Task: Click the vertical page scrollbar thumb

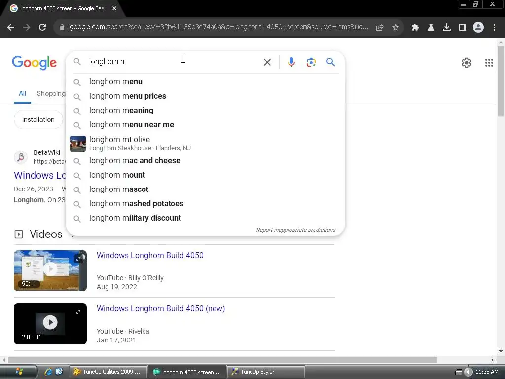Action: (501, 81)
